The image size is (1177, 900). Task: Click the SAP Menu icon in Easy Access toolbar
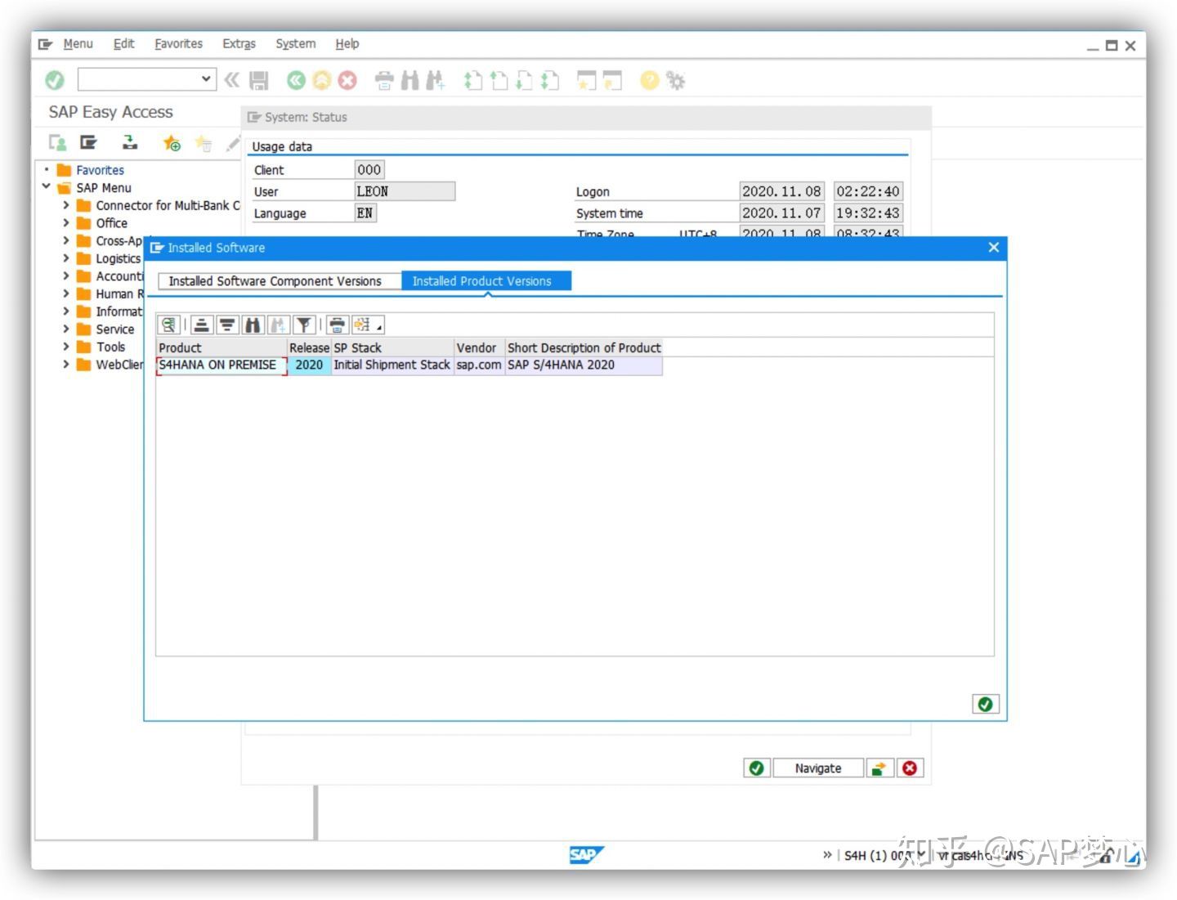click(88, 143)
